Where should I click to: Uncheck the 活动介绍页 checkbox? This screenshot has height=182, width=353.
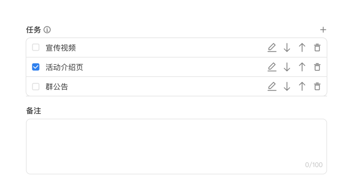[36, 67]
